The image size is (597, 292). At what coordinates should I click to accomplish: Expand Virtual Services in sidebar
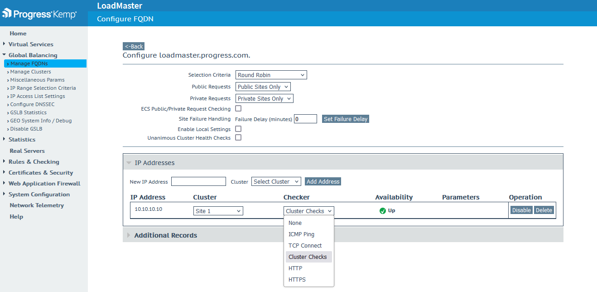(31, 44)
